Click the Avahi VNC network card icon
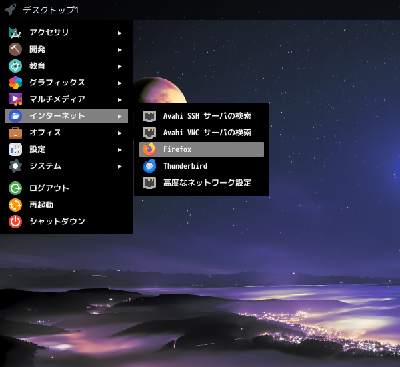Image resolution: width=400 pixels, height=367 pixels. click(149, 133)
